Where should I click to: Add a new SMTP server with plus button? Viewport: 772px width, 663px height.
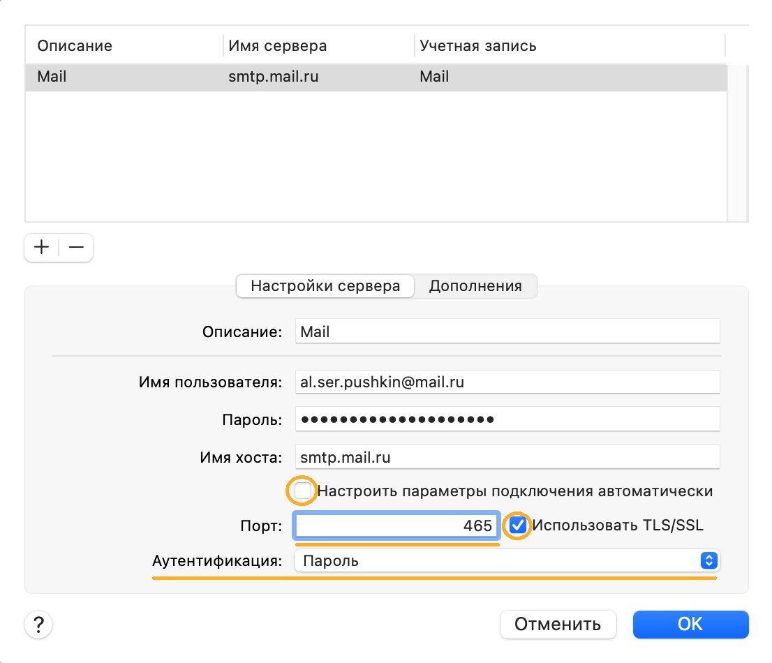pyautogui.click(x=42, y=247)
